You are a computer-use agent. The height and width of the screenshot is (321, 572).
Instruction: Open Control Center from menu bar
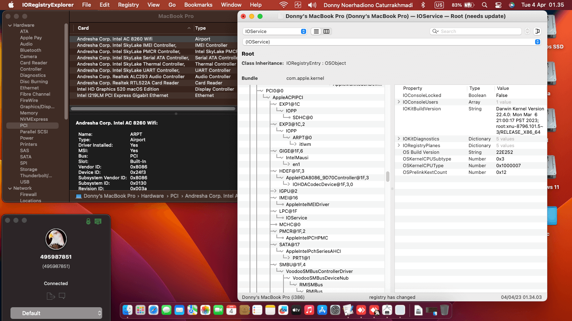(x=498, y=5)
